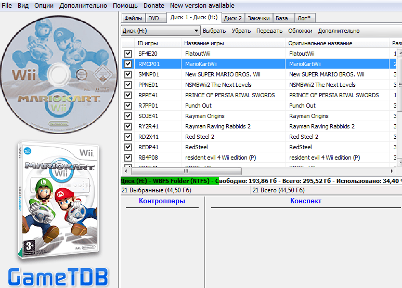402x288 pixels.
Task: Uncheck the Rayman Origins SOJE41 checkbox
Action: coord(128,116)
